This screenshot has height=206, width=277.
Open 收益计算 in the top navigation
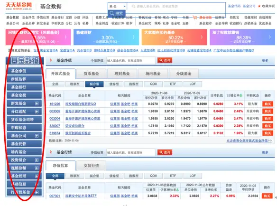tap(118, 23)
